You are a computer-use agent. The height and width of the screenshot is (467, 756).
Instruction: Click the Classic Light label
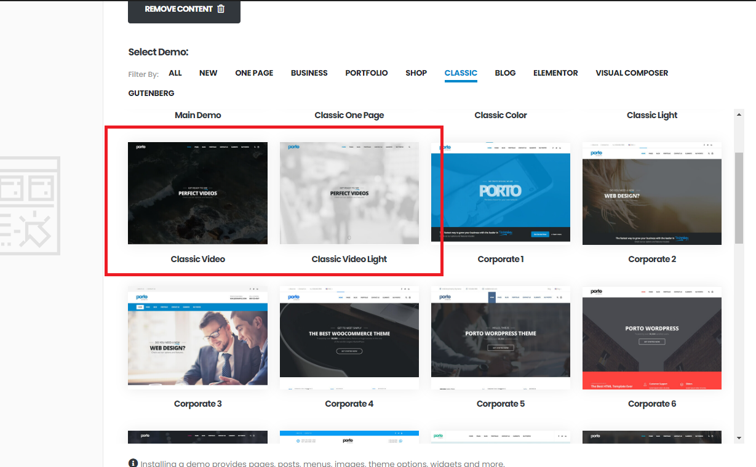pos(652,115)
